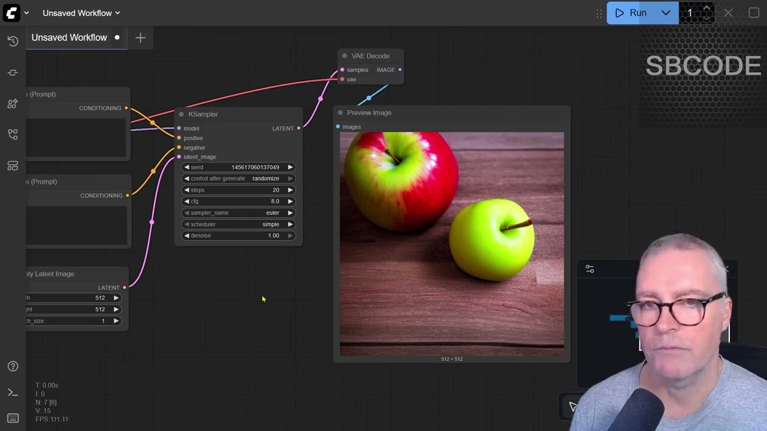767x431 pixels.
Task: Click the KSampler model input port
Action: coord(179,128)
